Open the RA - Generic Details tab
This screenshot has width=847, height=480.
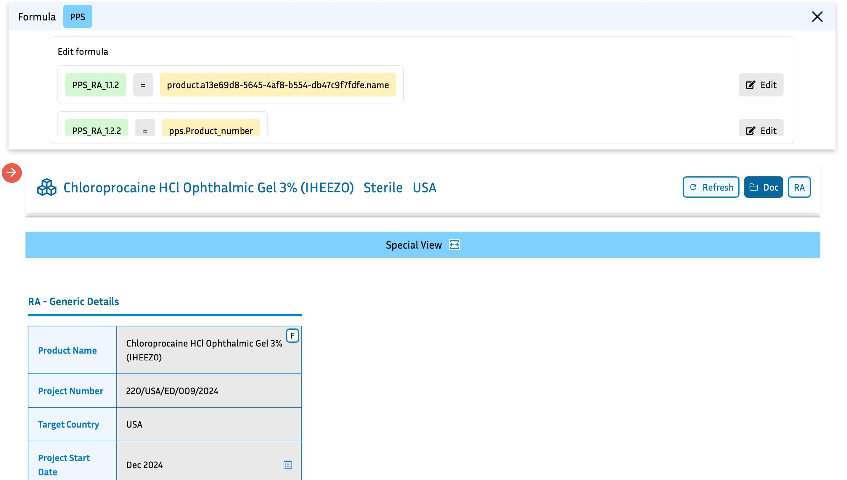[x=73, y=302]
